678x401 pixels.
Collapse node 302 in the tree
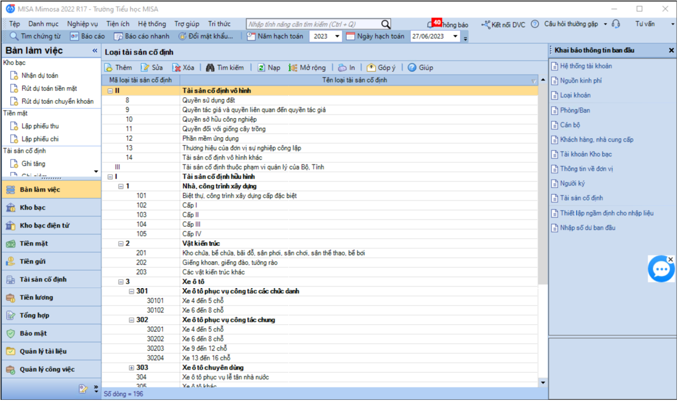[x=132, y=320]
